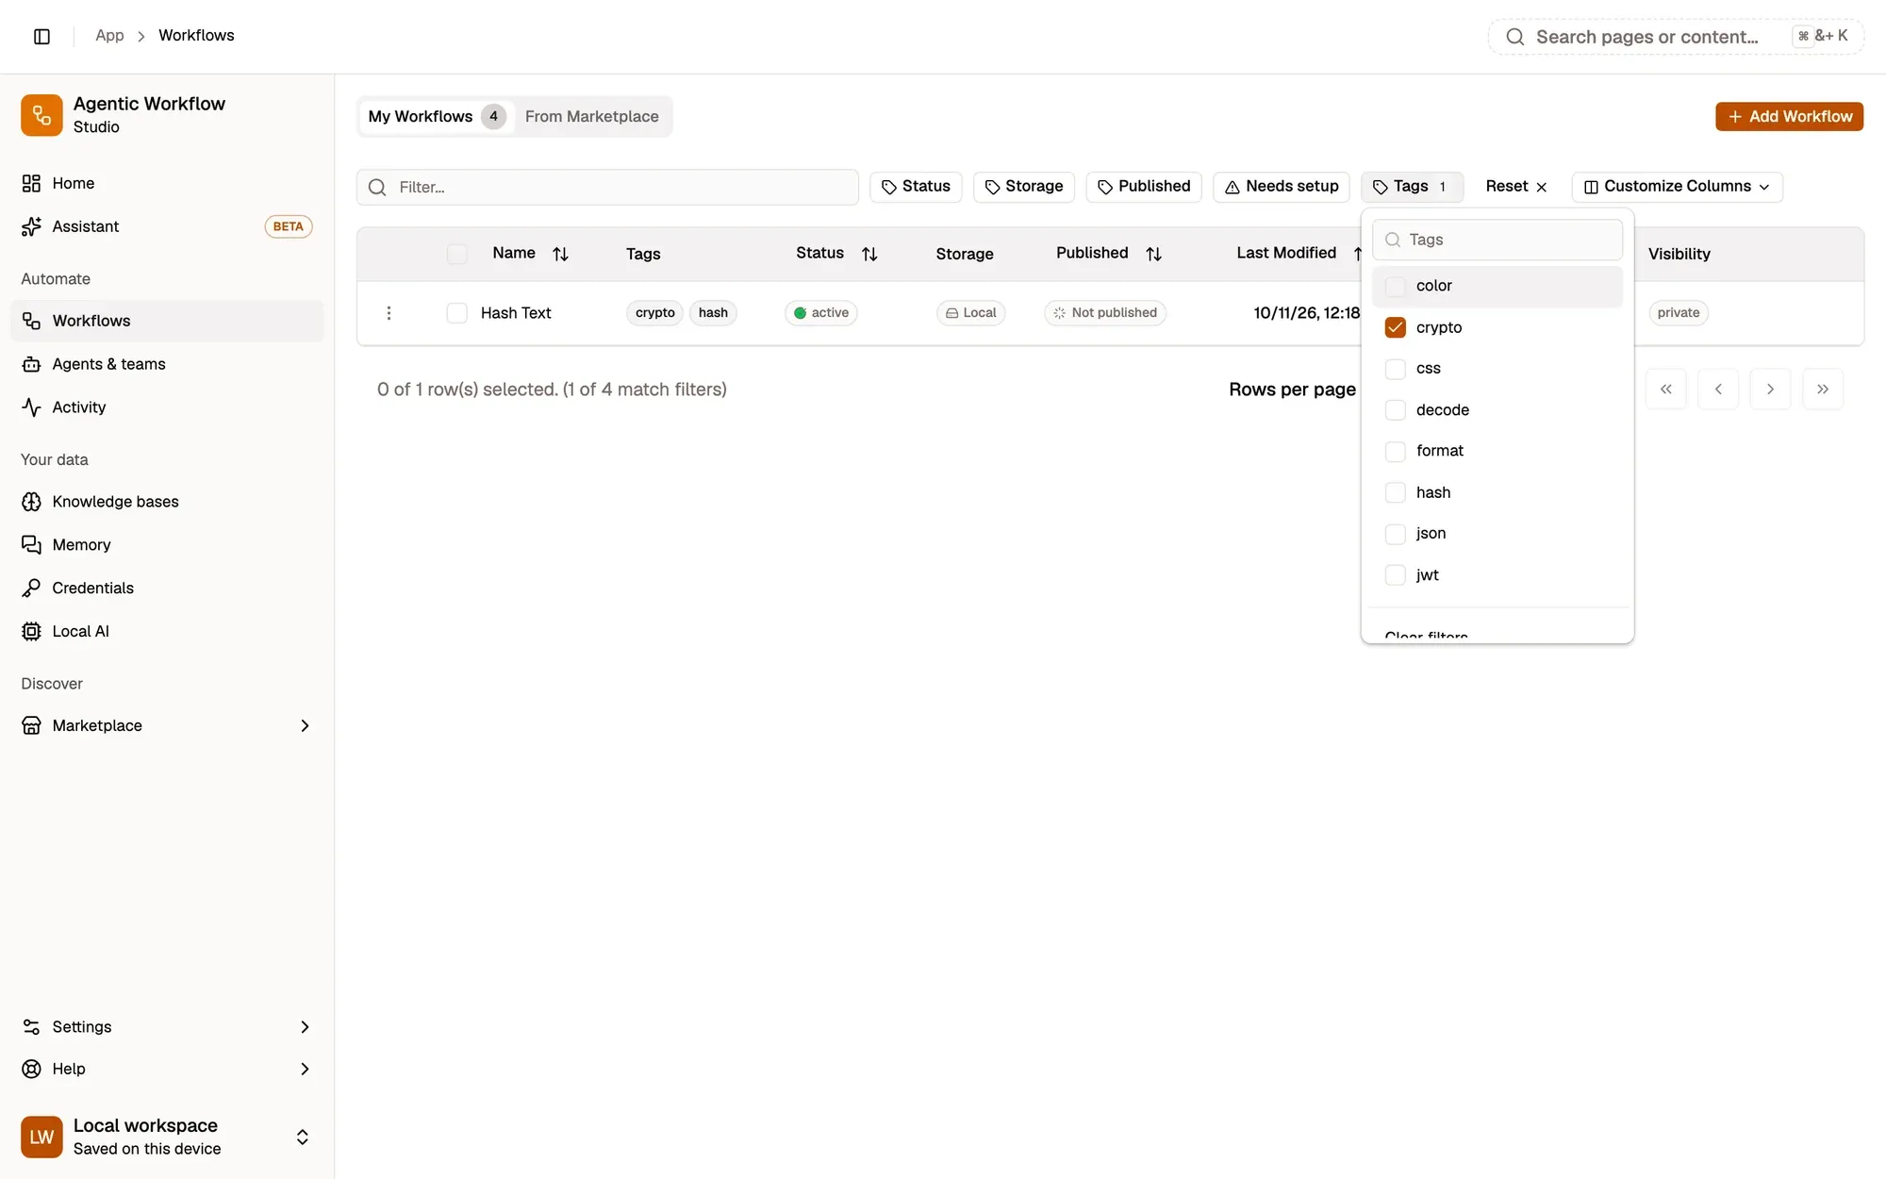
Task: Click the Agentic Workflow Studio logo
Action: 41,115
